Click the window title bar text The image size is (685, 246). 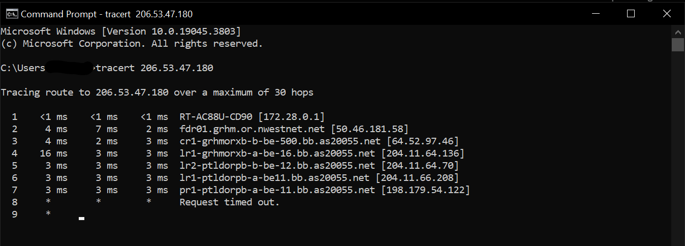(107, 14)
